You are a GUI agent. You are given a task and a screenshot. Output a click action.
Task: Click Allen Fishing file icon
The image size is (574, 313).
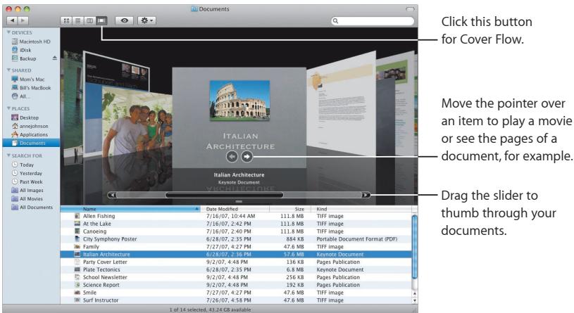(x=77, y=216)
